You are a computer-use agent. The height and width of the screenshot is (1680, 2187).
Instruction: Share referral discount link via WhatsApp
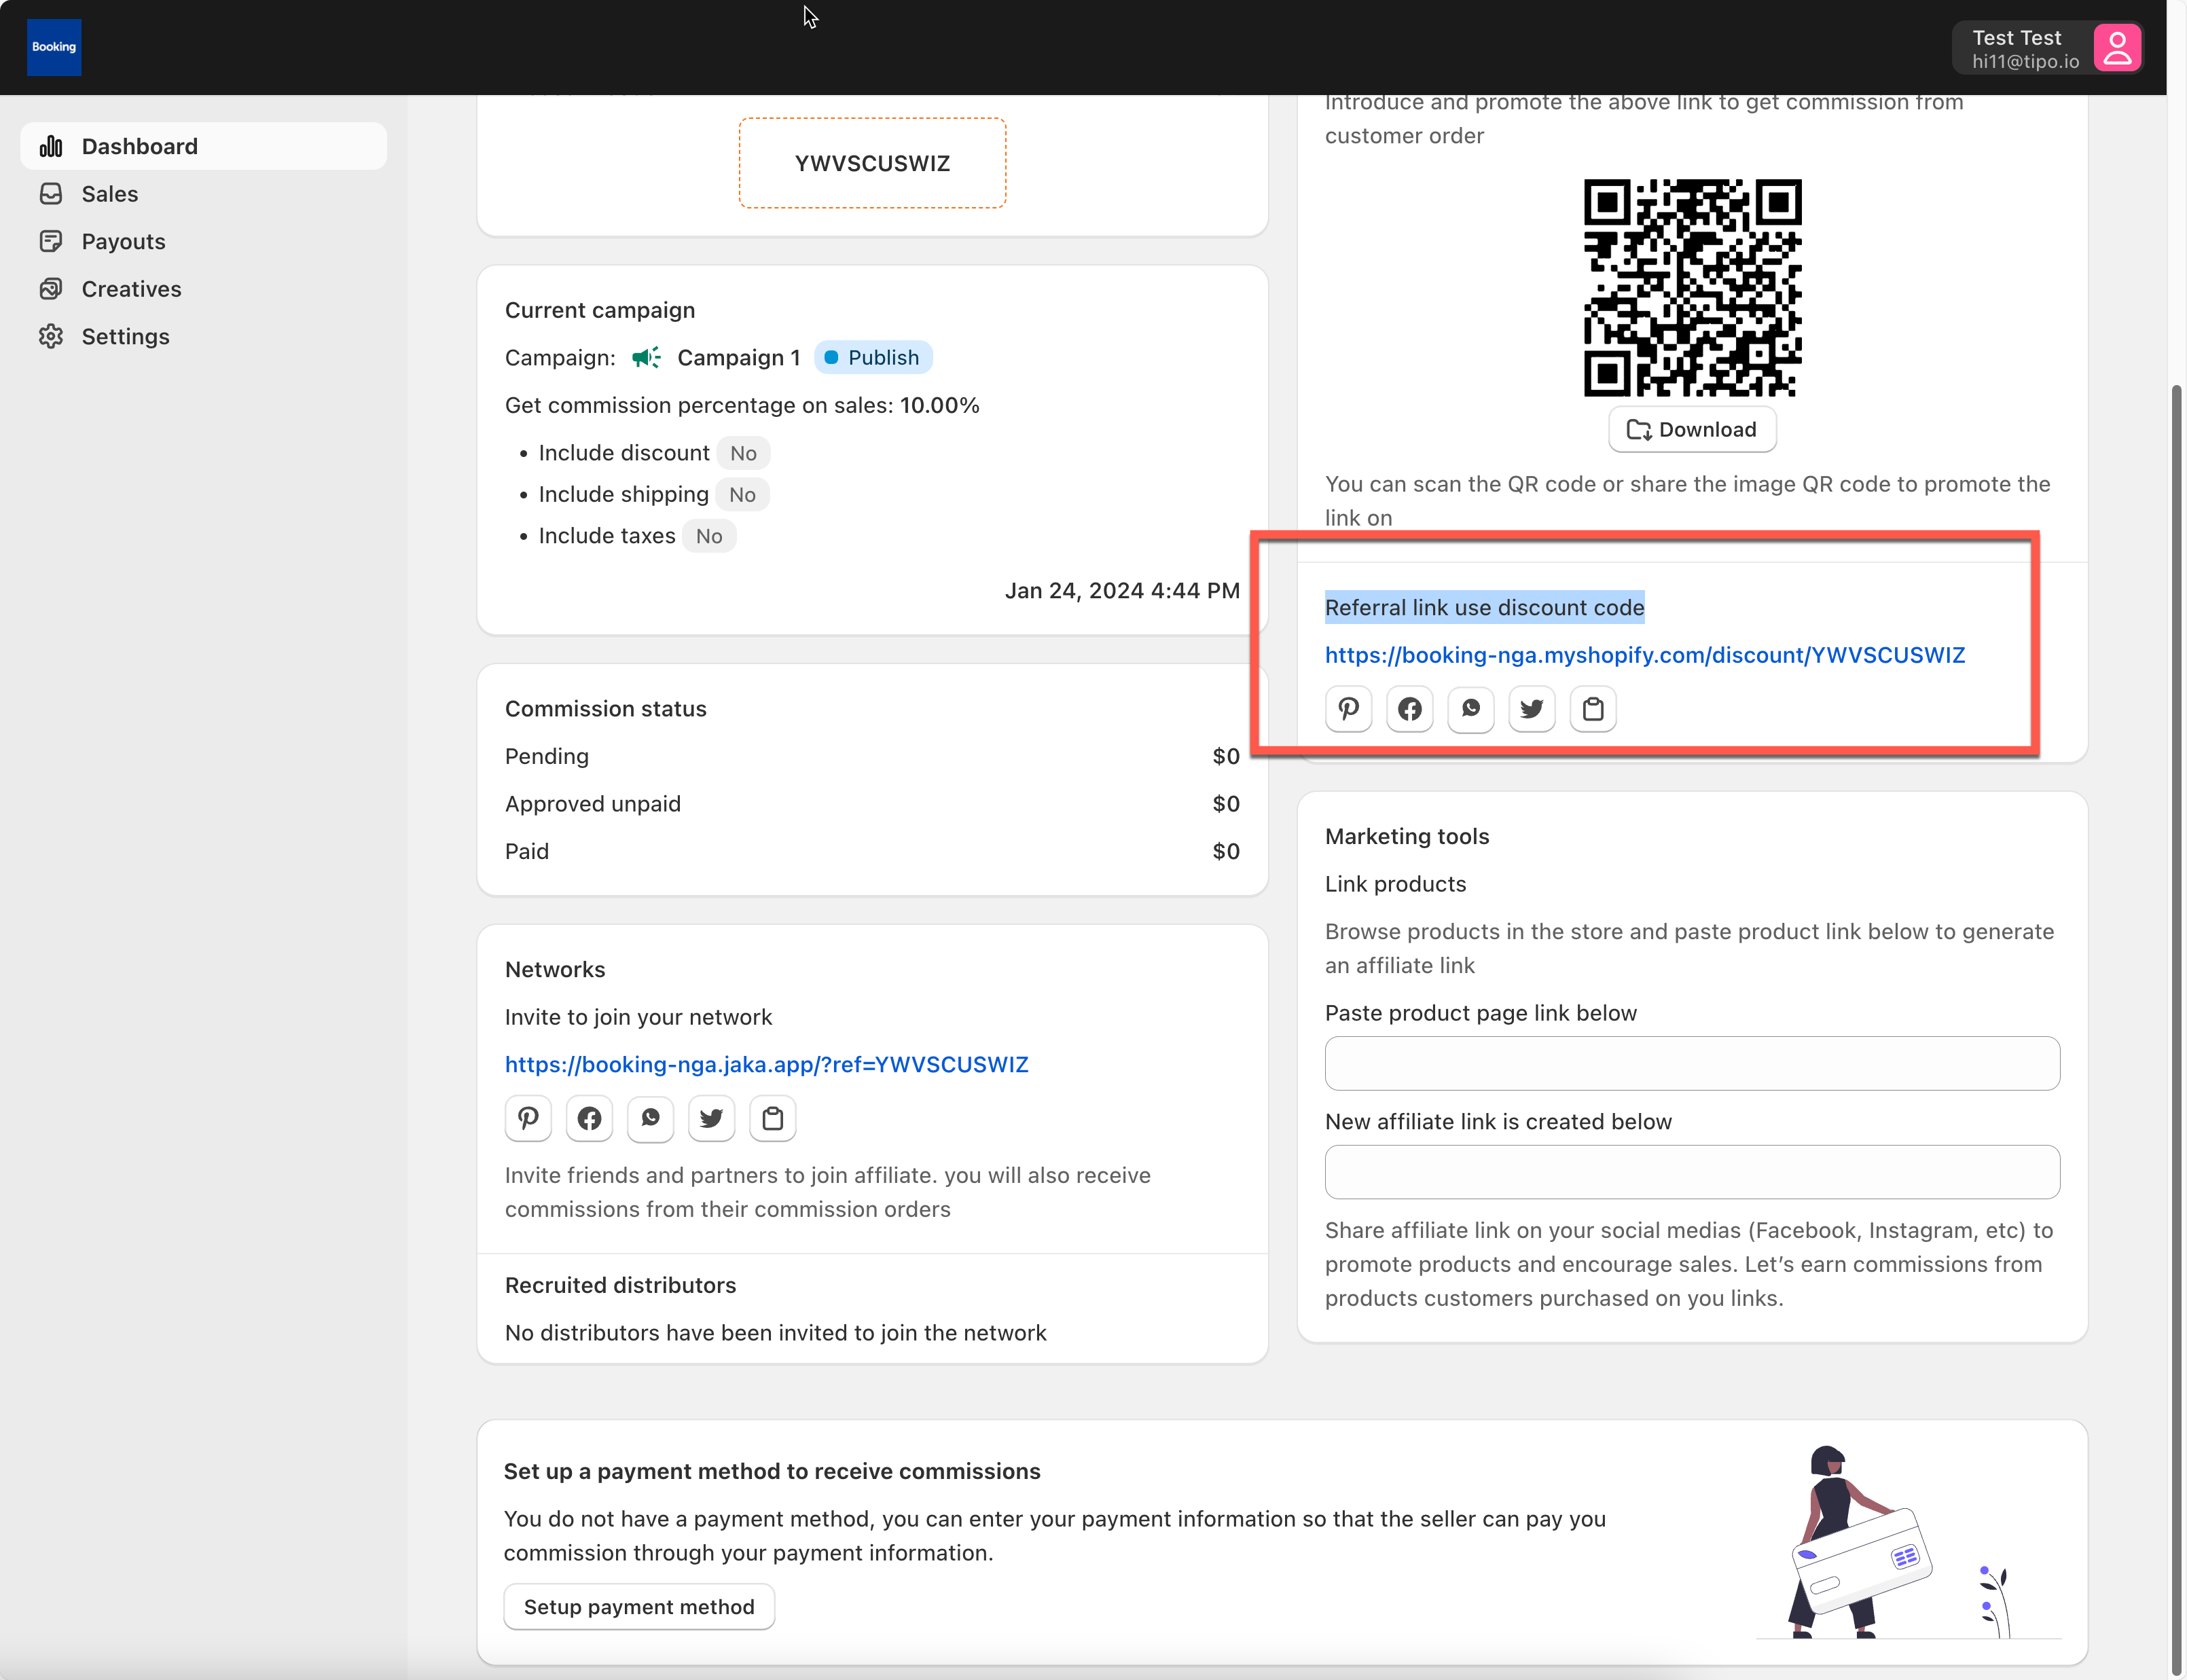pos(1470,709)
